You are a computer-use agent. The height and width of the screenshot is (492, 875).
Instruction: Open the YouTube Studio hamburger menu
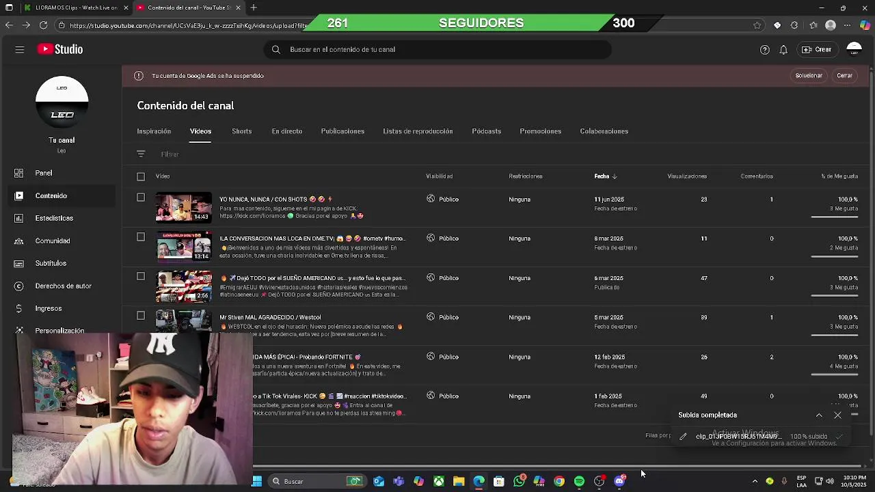(20, 49)
